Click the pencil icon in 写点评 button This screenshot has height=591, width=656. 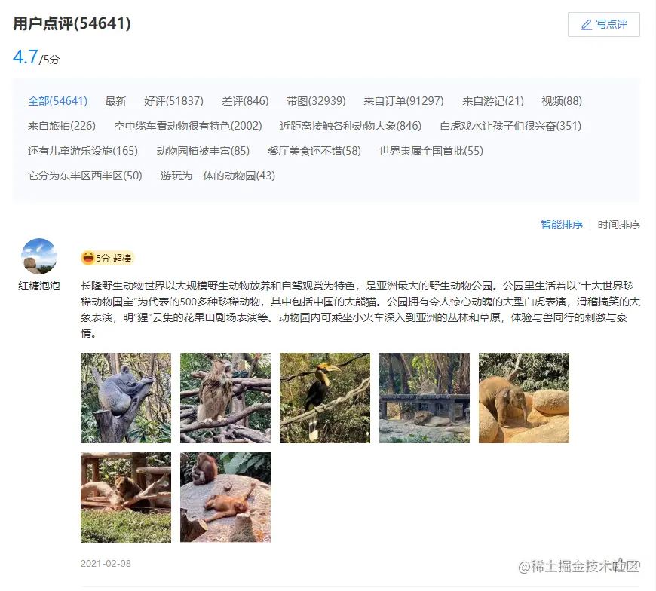click(x=587, y=25)
